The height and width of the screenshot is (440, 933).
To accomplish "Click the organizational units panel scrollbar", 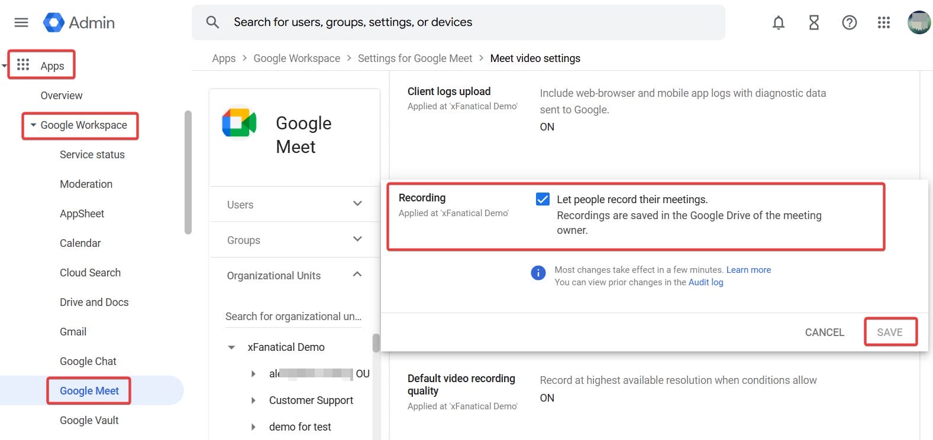I will click(376, 343).
